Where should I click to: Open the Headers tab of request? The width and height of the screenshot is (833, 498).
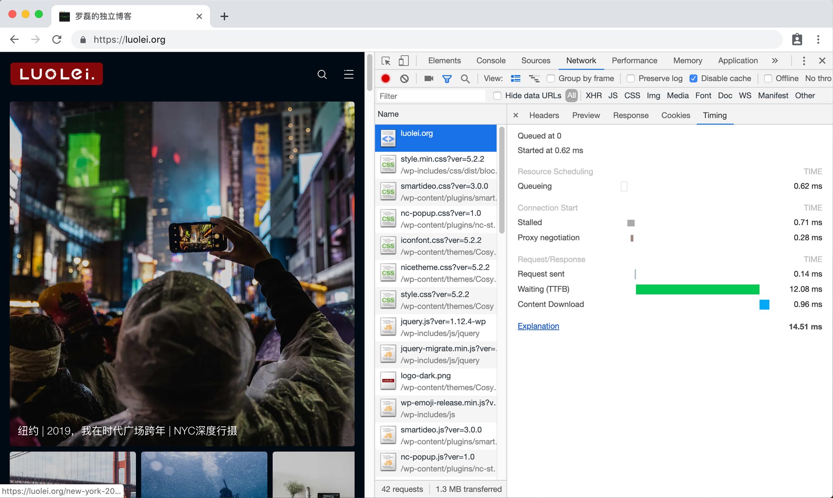pyautogui.click(x=544, y=115)
